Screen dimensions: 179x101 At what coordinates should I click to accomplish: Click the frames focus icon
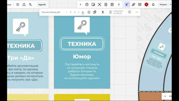pos(100,4)
